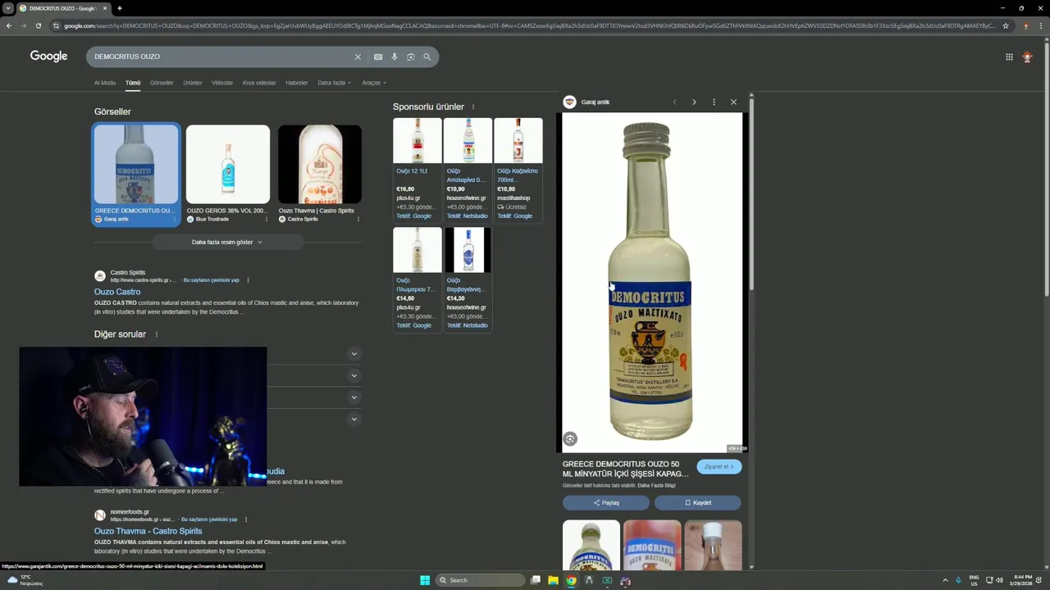Open the Google account avatar
Screen dimensions: 1050x590
tap(1027, 57)
